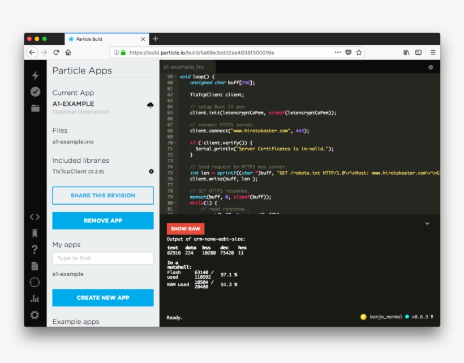Flash the code using the lightning icon

pyautogui.click(x=35, y=76)
